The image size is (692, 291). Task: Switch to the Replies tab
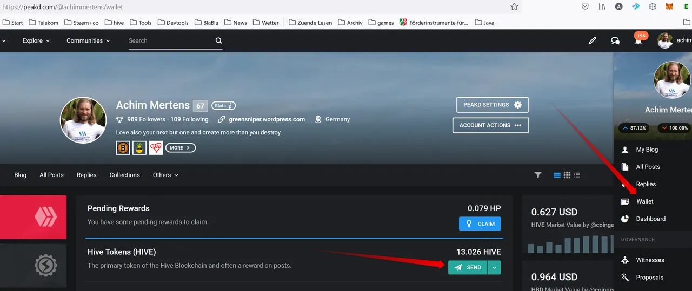point(86,175)
